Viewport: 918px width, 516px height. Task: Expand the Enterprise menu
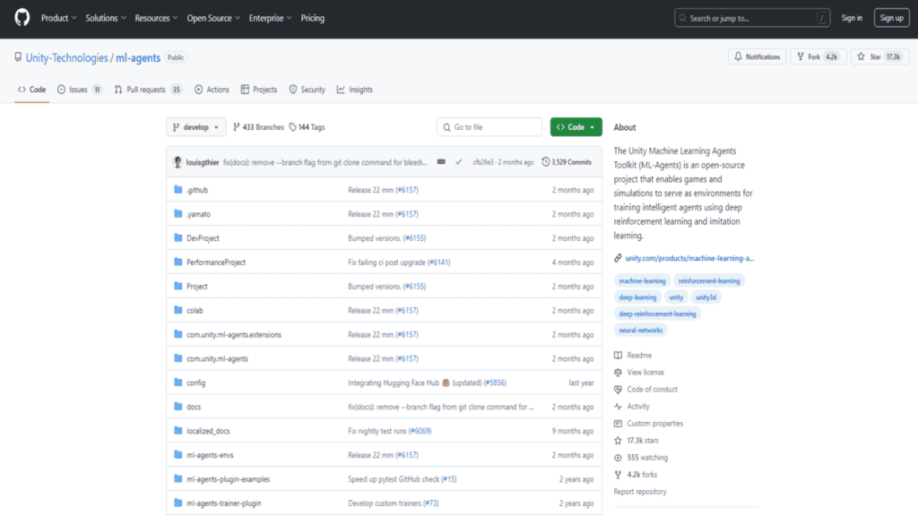pyautogui.click(x=271, y=18)
